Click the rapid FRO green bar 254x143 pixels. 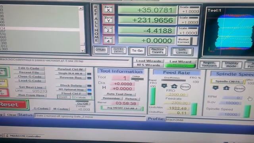152,96
